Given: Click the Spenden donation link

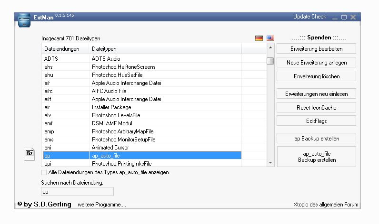Looking at the screenshot, I should click(319, 37).
